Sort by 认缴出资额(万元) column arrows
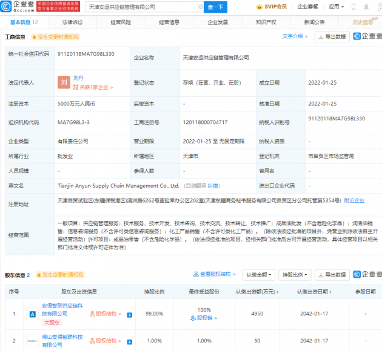This screenshot has height=351, width=382. [x=278, y=292]
